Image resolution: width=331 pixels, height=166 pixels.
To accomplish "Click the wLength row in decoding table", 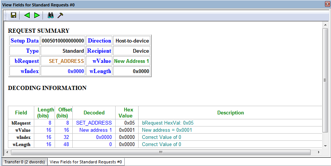I will click(165, 144).
